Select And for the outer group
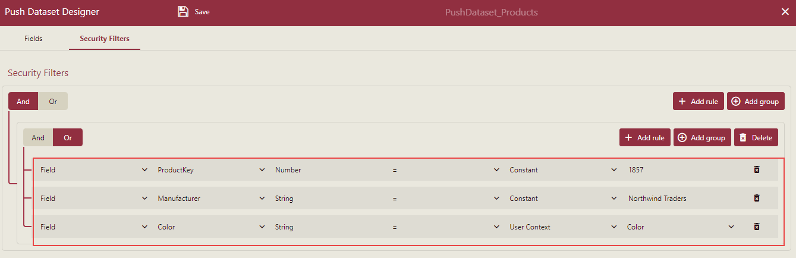 click(23, 102)
